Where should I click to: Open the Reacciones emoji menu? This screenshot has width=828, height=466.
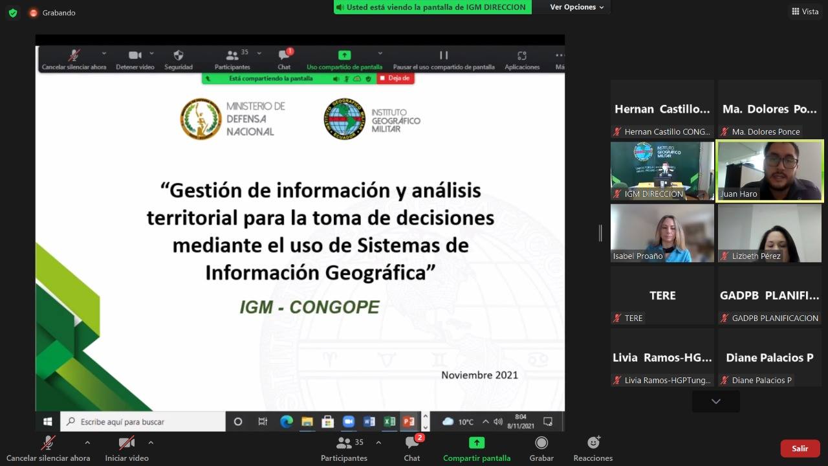[x=593, y=448]
